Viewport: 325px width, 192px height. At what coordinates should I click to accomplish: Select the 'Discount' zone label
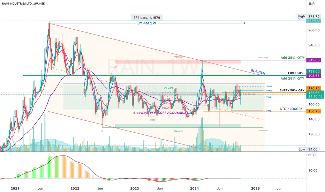pos(178,131)
